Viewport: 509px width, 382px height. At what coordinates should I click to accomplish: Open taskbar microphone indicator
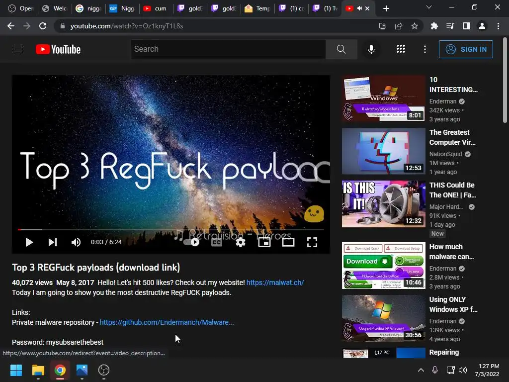point(435,370)
